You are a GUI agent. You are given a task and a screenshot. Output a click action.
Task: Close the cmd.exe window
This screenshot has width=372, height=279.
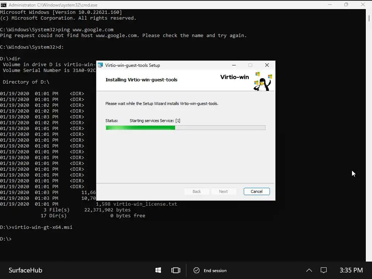click(363, 4)
